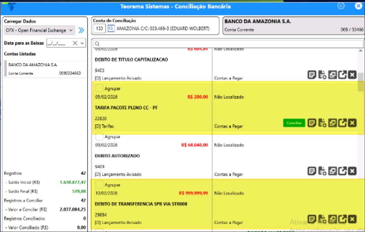The height and width of the screenshot is (232, 365).
Task: Check Agrupar for the 05/02/2026 entry
Action: click(99, 88)
